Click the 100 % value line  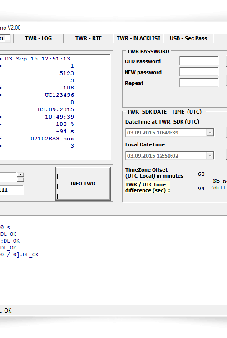tap(65, 124)
